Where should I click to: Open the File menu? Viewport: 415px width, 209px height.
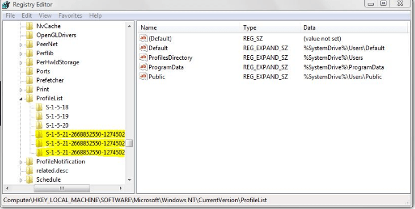click(10, 15)
